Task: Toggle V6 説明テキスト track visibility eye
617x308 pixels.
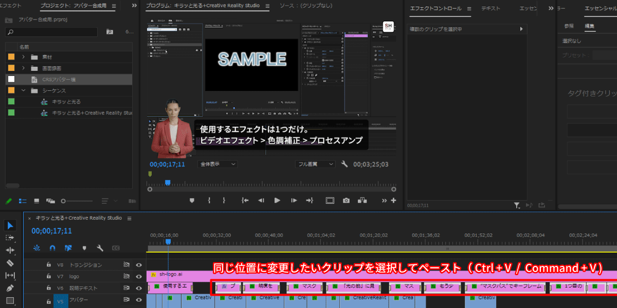Action: tap(138, 288)
